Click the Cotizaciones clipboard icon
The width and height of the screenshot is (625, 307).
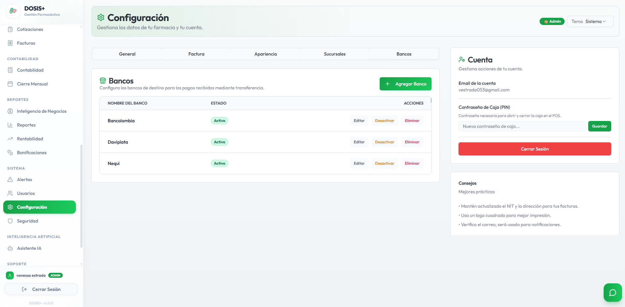(10, 29)
